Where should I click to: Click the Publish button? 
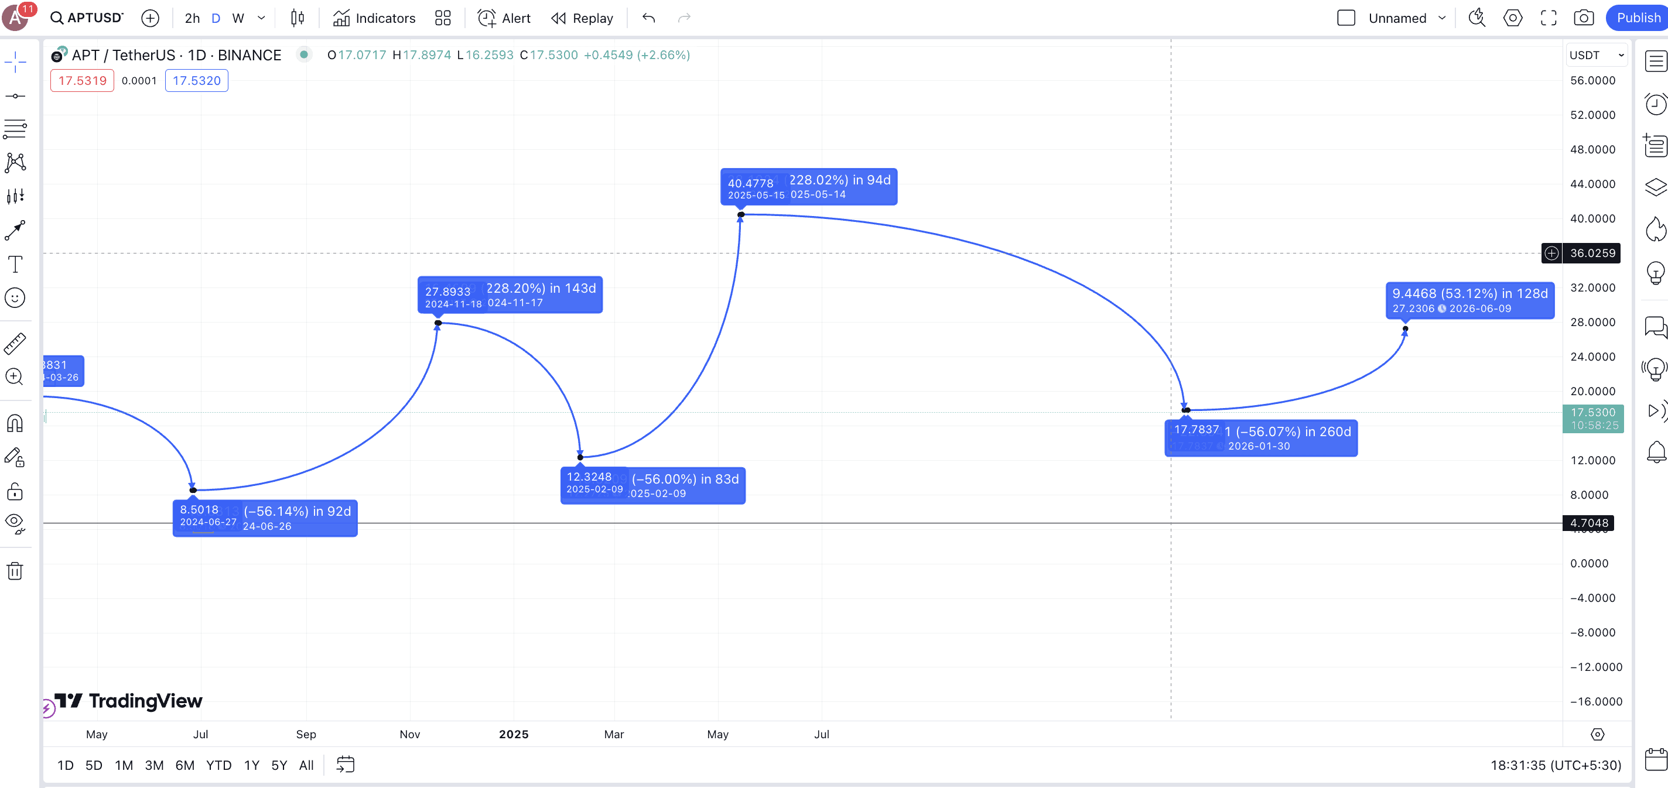click(x=1637, y=18)
